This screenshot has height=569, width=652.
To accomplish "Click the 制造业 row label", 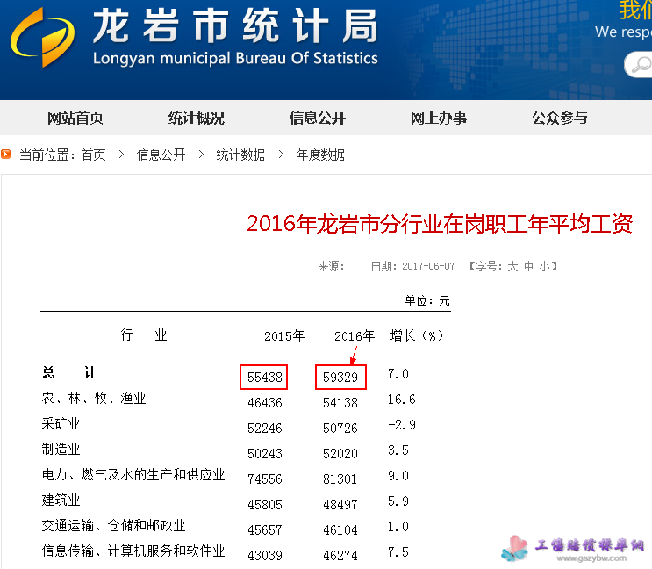I will (x=61, y=449).
